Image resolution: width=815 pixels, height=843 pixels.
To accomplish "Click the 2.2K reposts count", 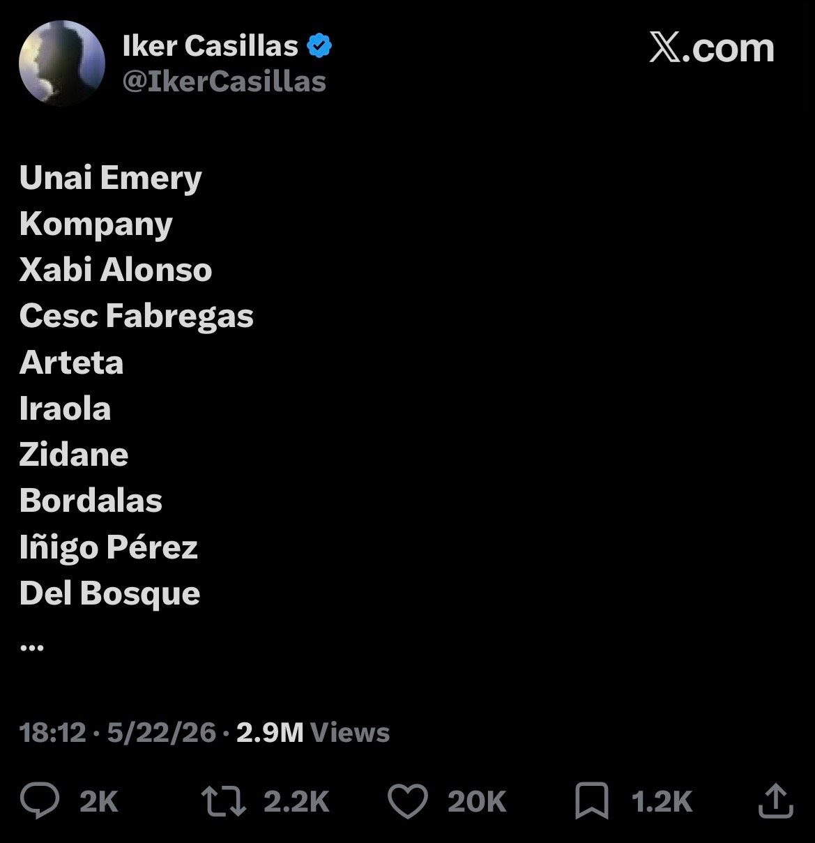I will pyautogui.click(x=296, y=802).
